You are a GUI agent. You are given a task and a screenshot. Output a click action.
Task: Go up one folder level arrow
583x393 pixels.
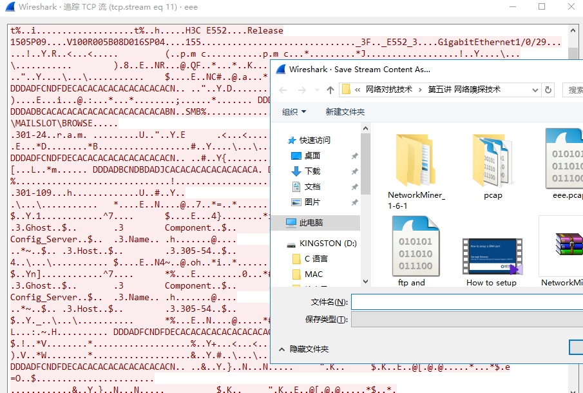[330, 90]
